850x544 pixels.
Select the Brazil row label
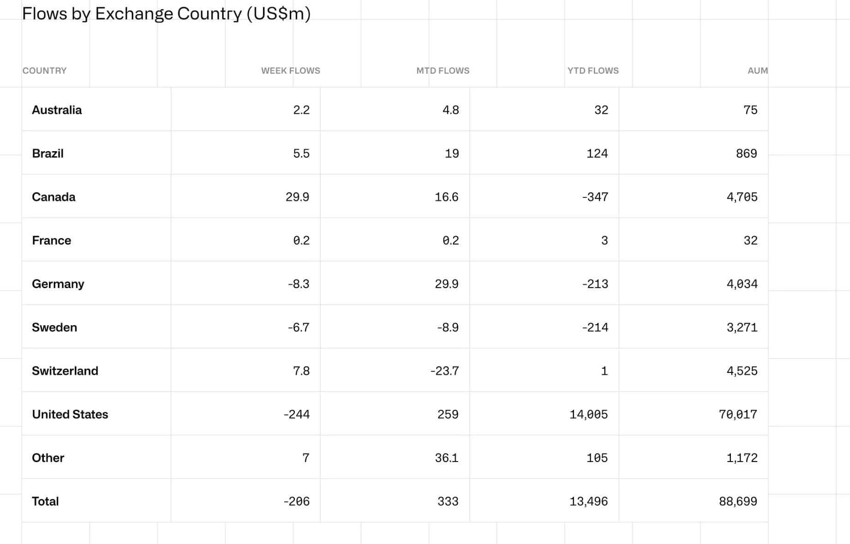(x=48, y=154)
